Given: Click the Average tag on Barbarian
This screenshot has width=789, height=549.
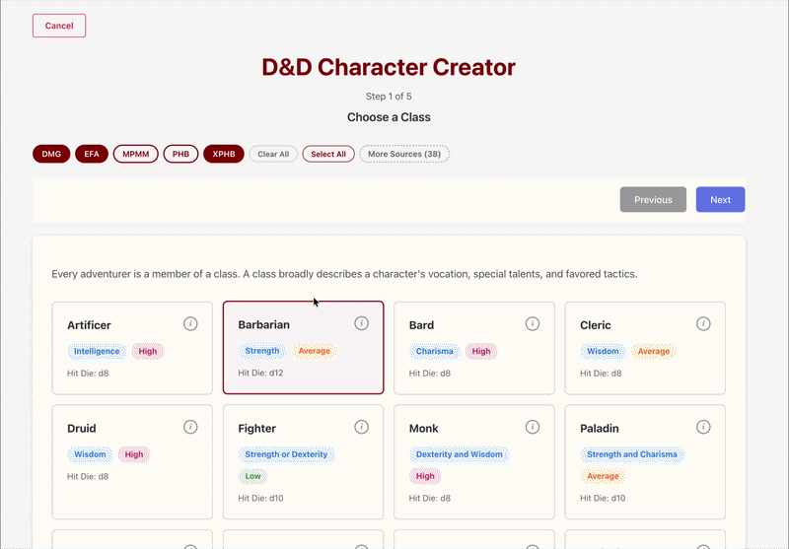Looking at the screenshot, I should [315, 351].
